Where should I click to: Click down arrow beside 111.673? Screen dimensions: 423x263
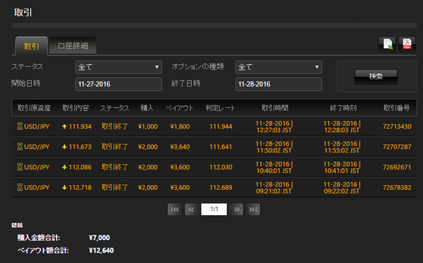coord(64,147)
